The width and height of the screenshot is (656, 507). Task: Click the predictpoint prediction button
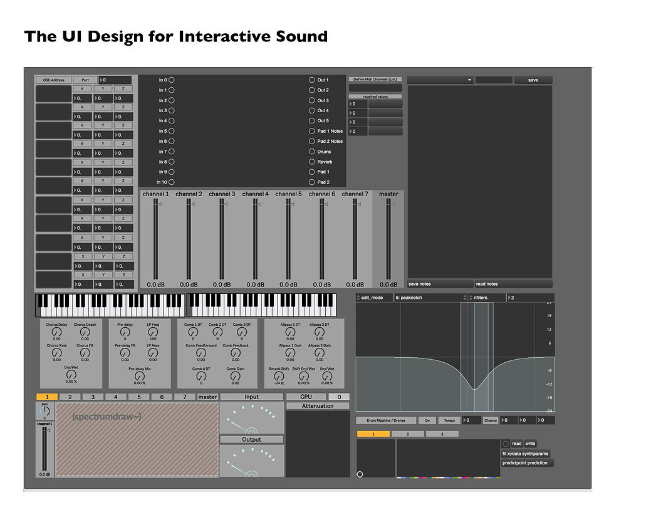click(x=527, y=463)
